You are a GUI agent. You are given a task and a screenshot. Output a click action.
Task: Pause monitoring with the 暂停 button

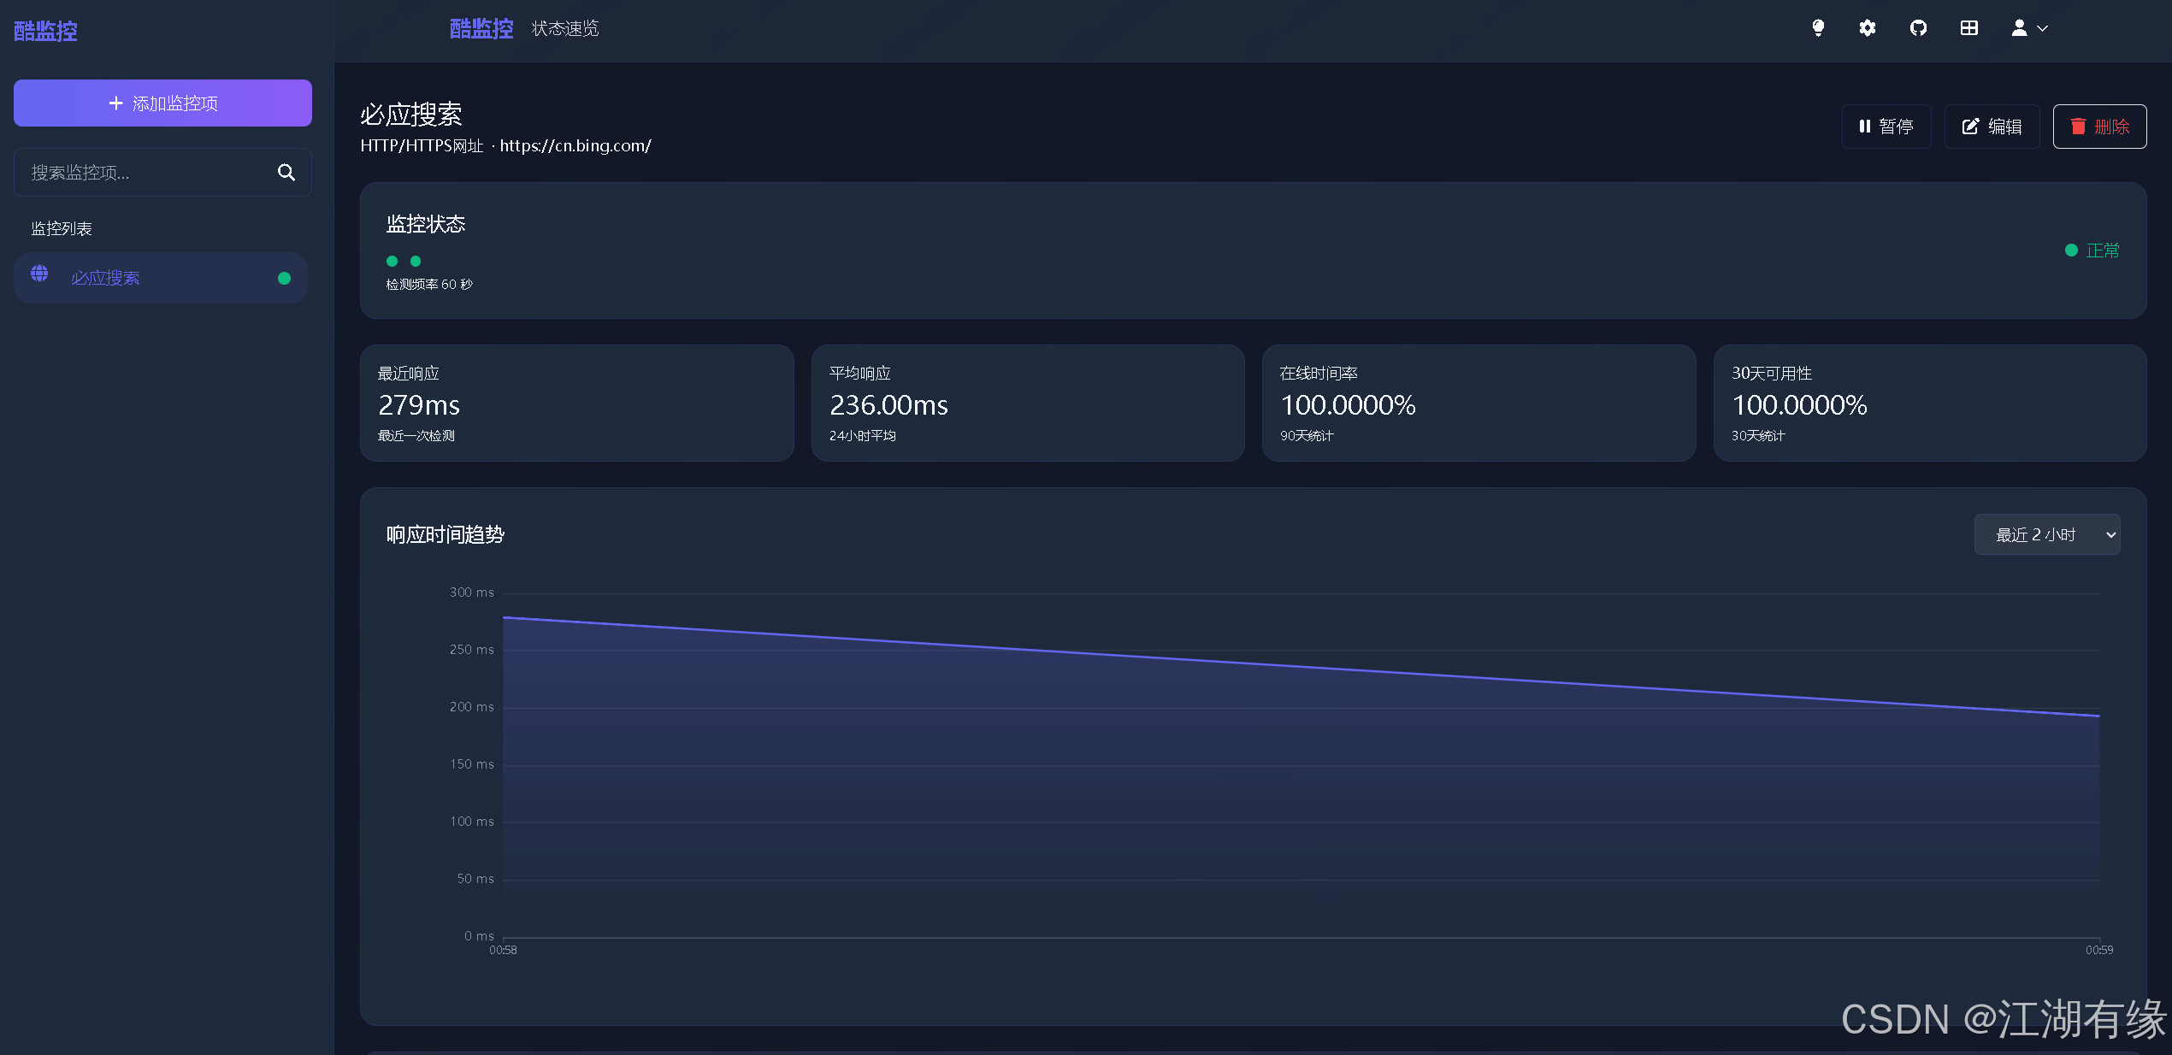click(1886, 127)
